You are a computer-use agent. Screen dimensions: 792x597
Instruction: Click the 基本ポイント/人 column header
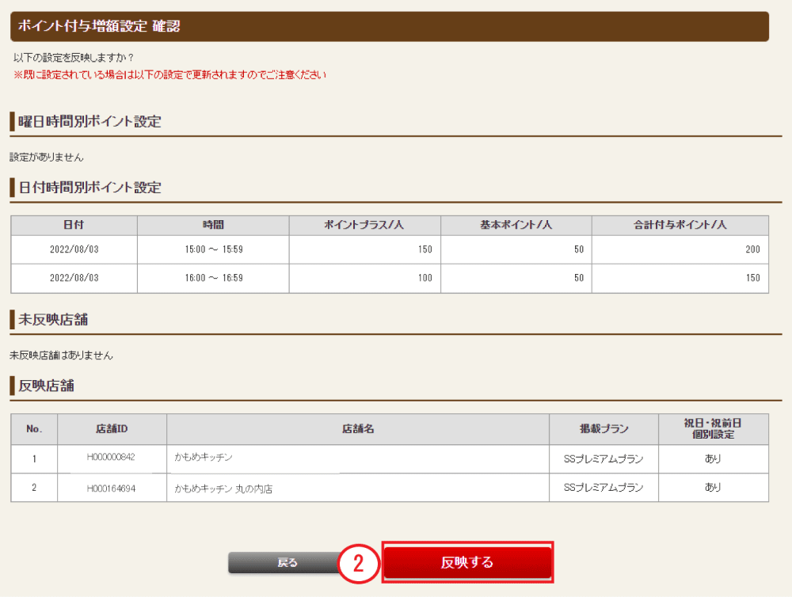point(516,226)
